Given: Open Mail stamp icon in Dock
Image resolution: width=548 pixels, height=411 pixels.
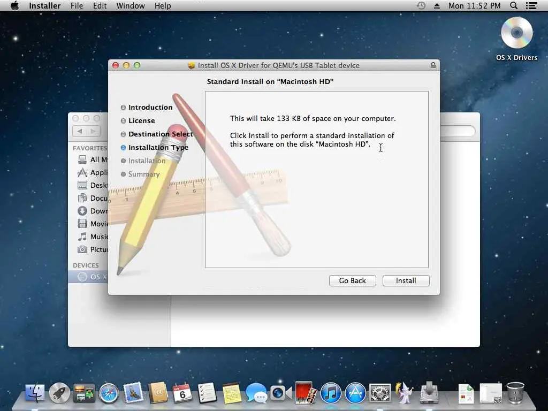Looking at the screenshot, I should tap(133, 393).
